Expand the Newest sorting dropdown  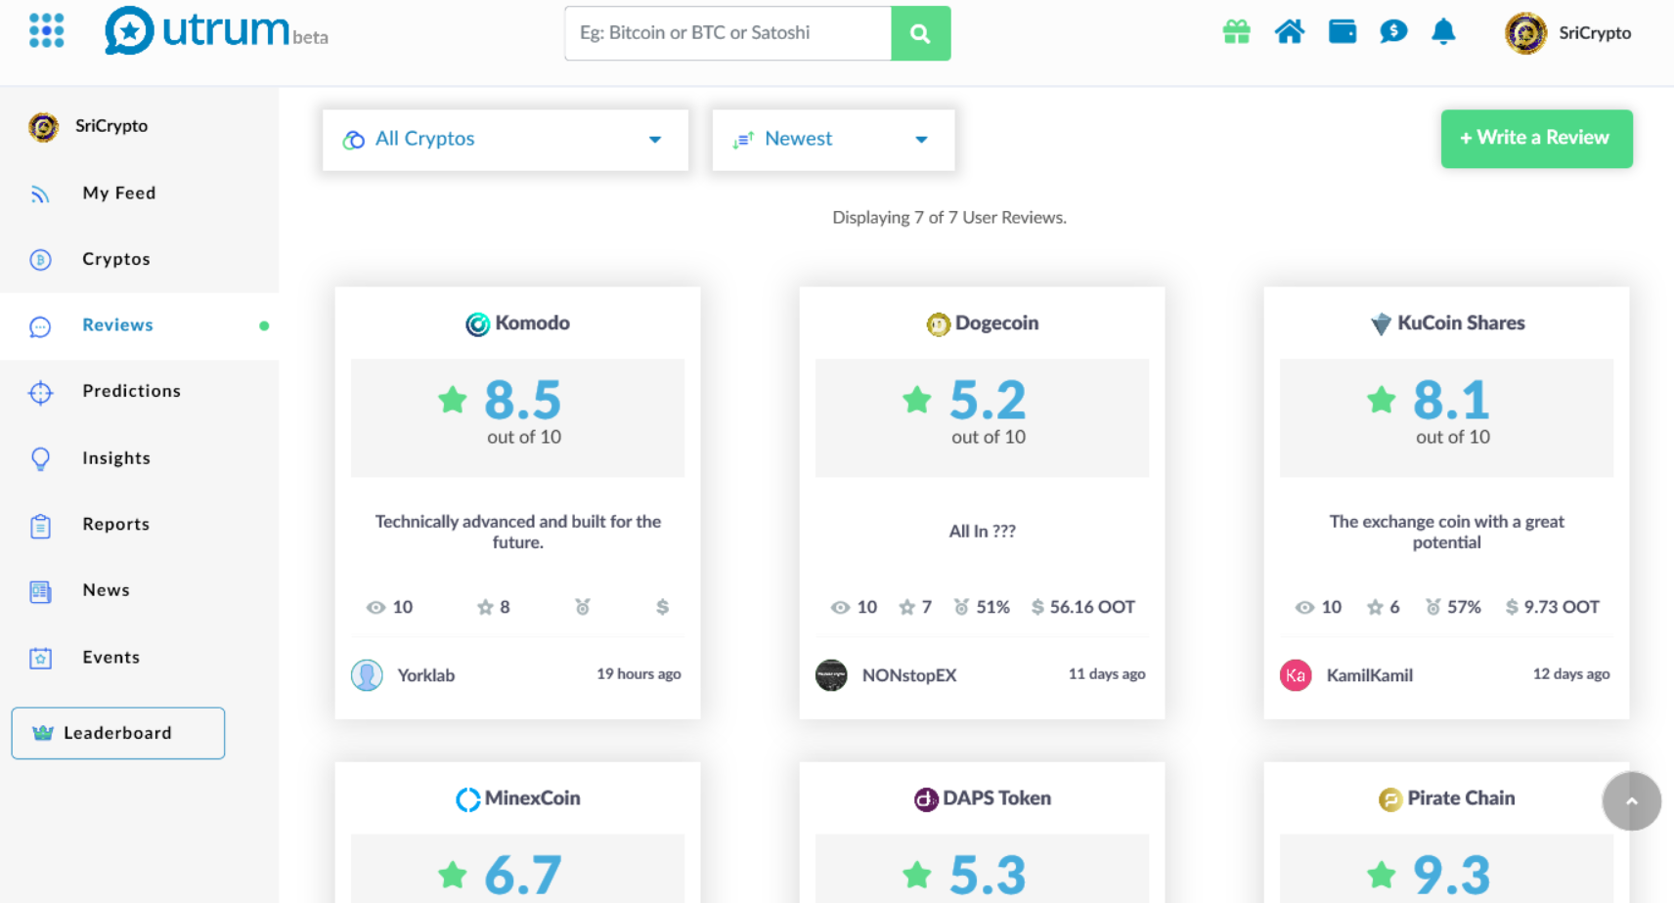click(832, 139)
